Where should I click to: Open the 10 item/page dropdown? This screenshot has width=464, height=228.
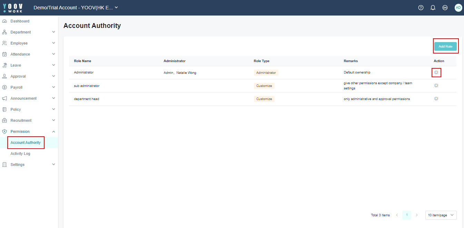point(441,215)
